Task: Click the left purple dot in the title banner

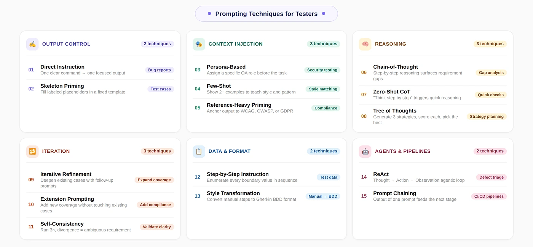Action: click(x=209, y=13)
